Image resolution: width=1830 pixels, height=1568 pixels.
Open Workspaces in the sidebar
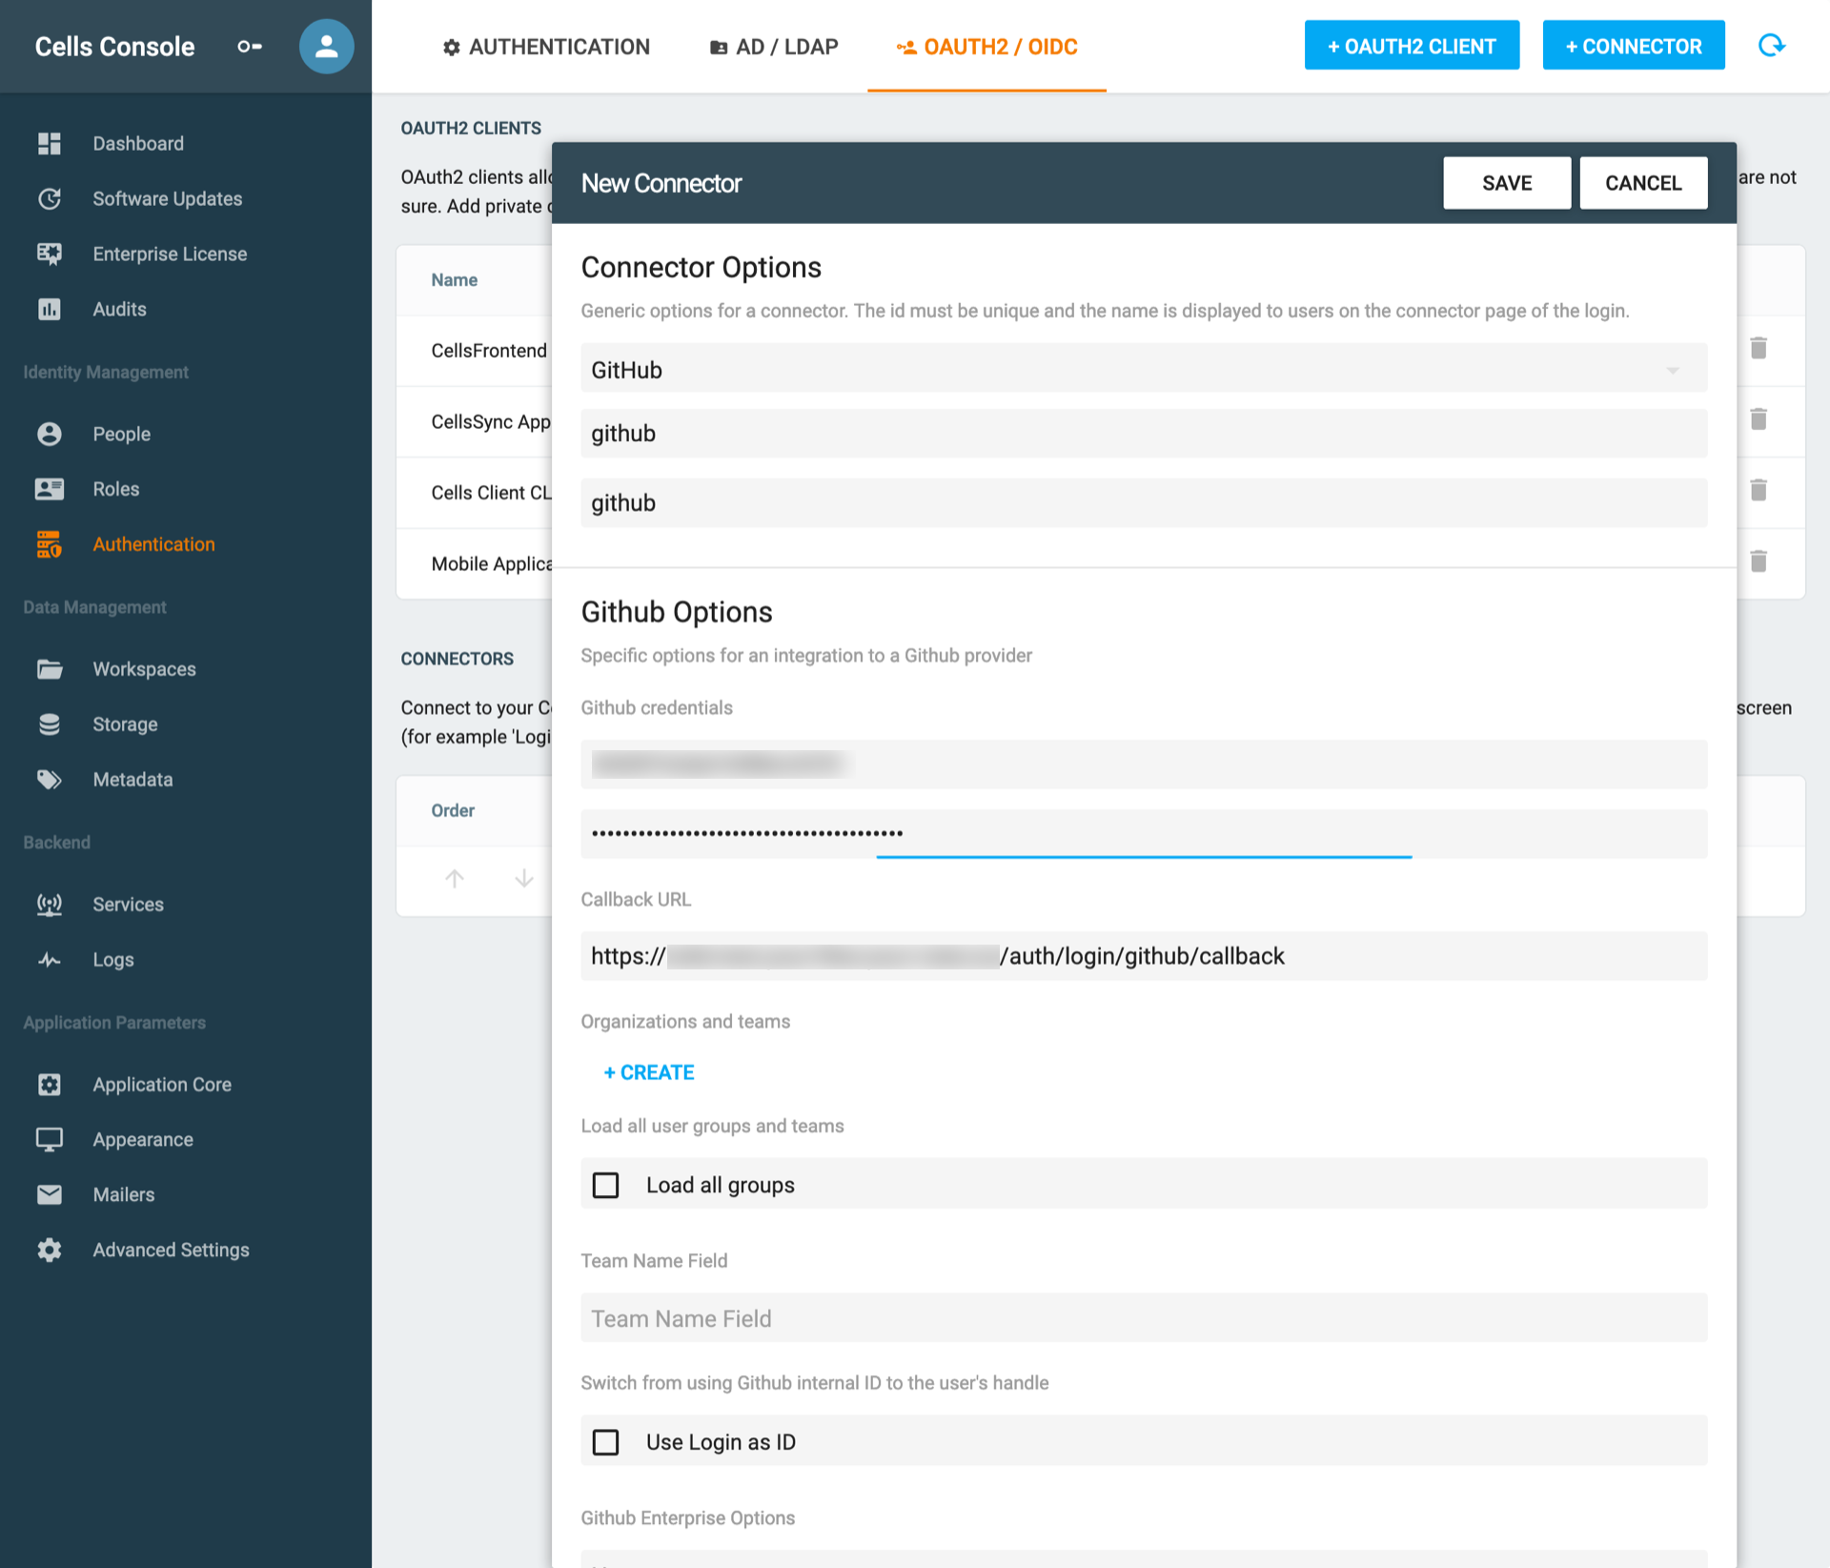click(x=145, y=670)
